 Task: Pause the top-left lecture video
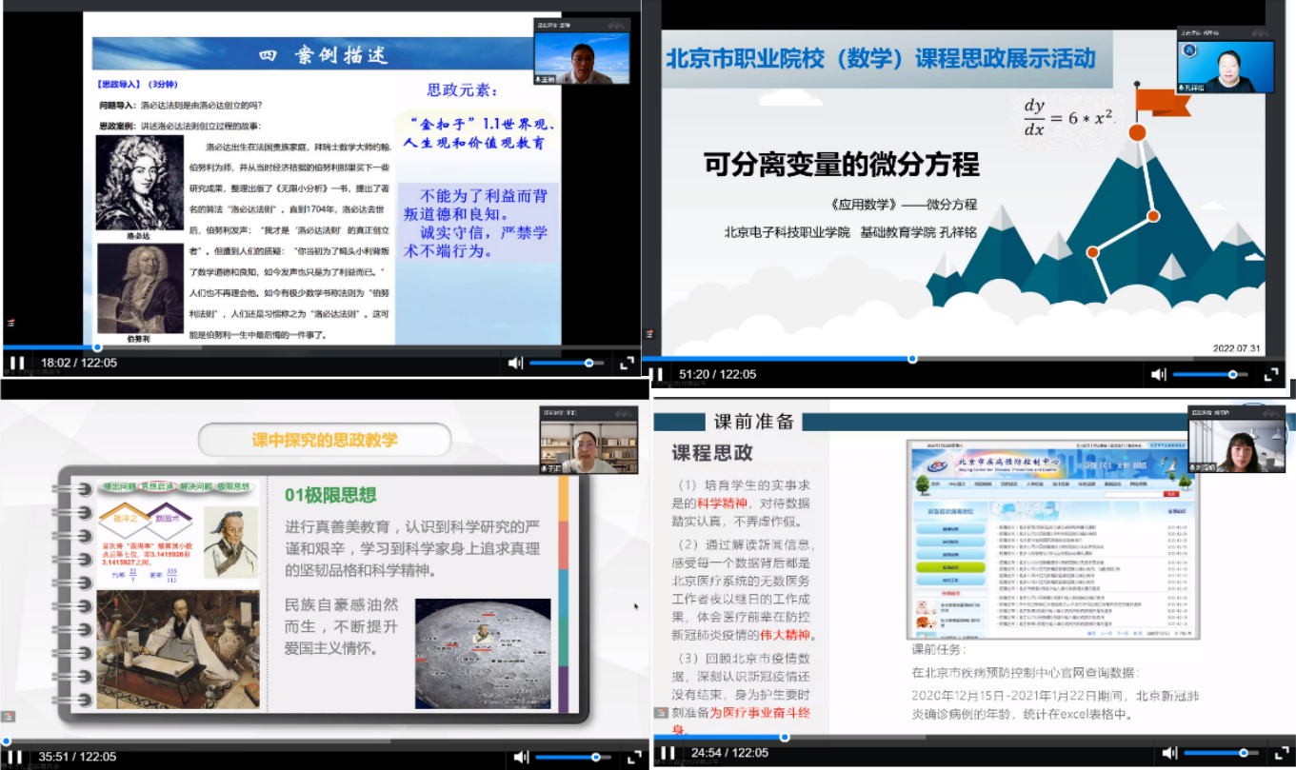pos(16,363)
